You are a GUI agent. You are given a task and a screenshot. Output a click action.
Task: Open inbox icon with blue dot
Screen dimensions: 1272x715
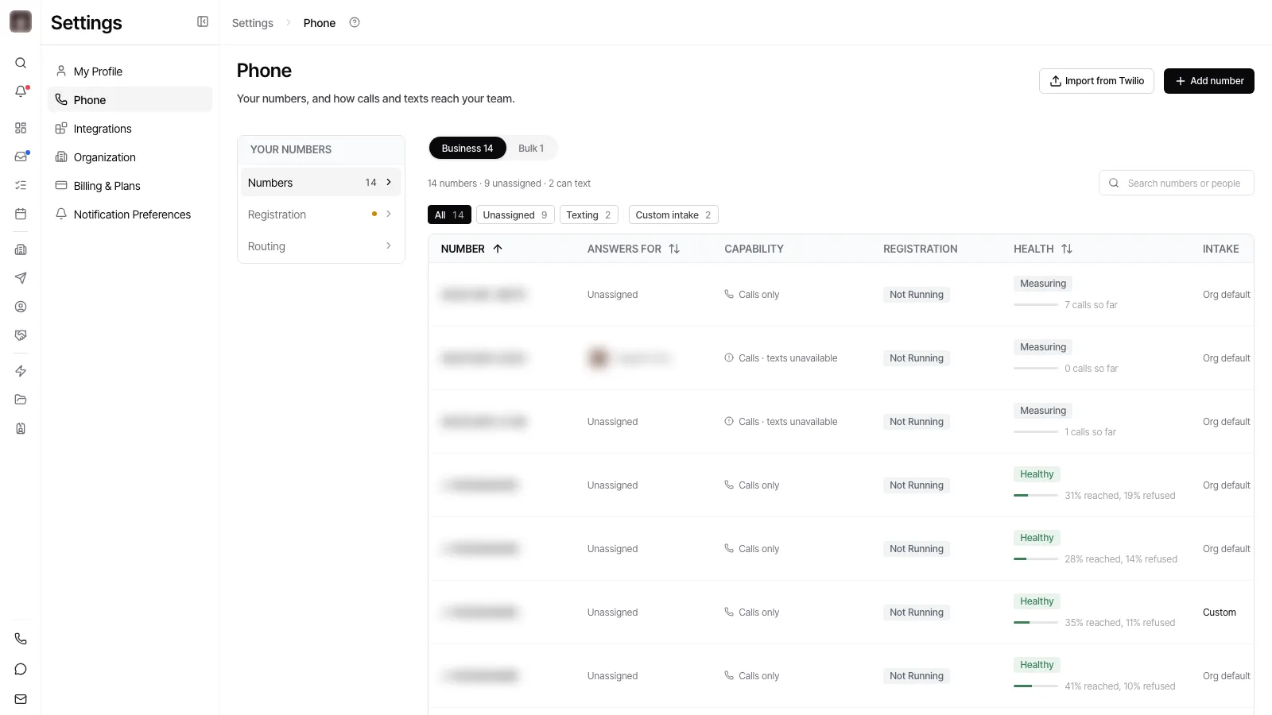click(21, 157)
